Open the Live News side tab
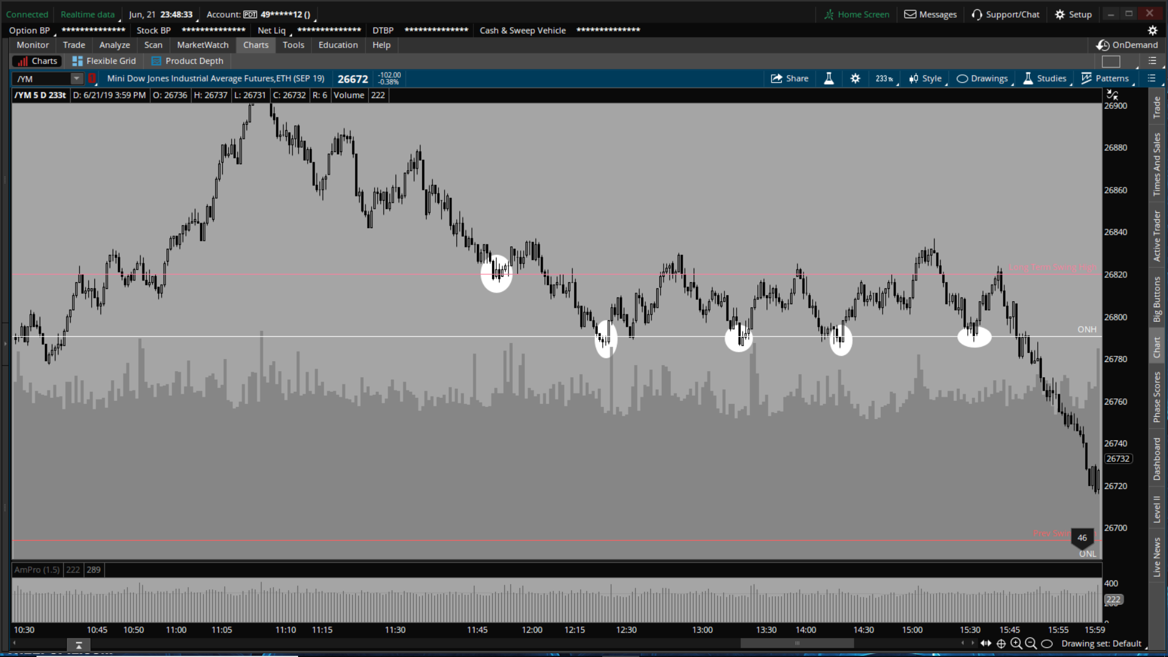Image resolution: width=1168 pixels, height=657 pixels. coord(1156,557)
